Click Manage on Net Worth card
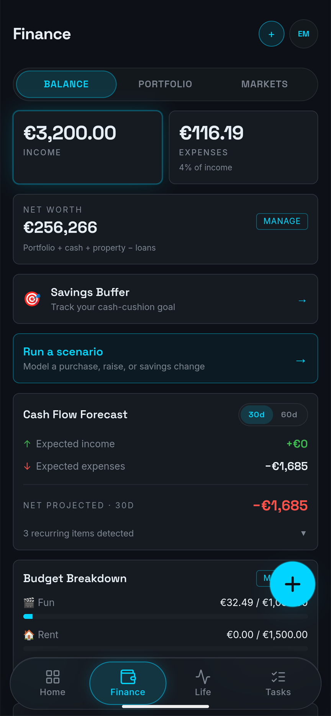This screenshot has height=716, width=331. click(x=282, y=221)
